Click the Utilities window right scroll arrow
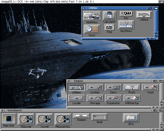 [152, 39]
